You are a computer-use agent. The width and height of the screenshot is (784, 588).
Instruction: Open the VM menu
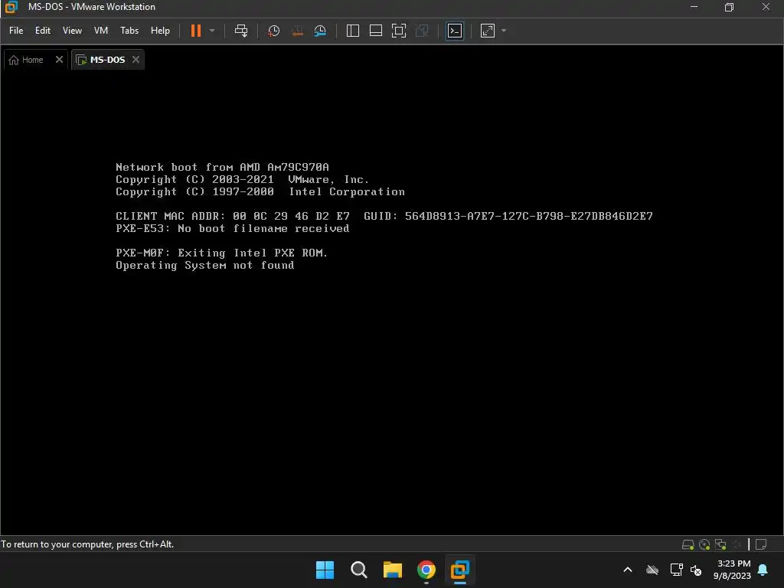coord(101,31)
